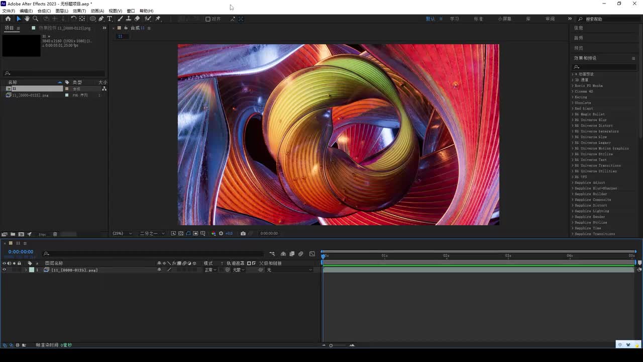Expand the Cinema 4D effects category
643x362 pixels.
tap(573, 92)
